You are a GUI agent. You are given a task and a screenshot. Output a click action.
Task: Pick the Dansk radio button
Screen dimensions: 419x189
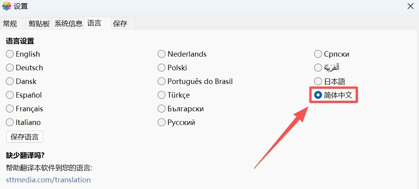pos(10,82)
